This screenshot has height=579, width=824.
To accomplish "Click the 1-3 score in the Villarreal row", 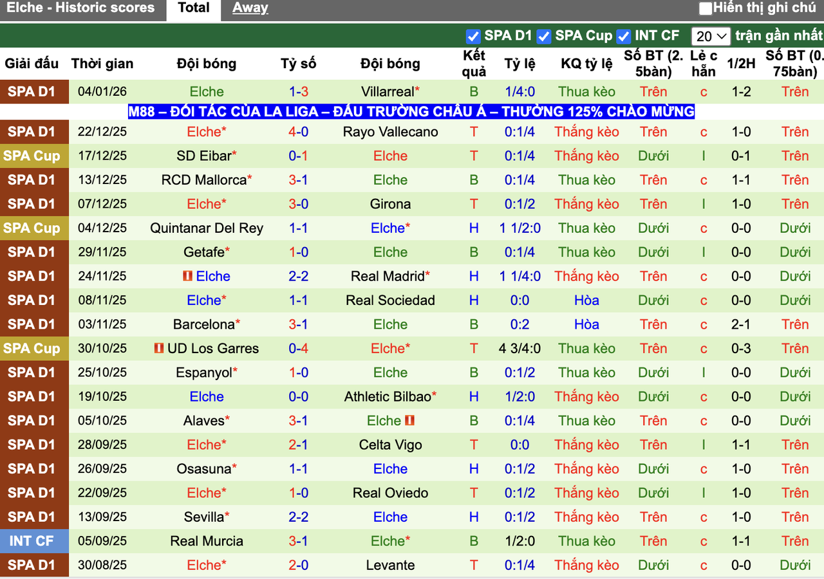I will click(x=299, y=92).
